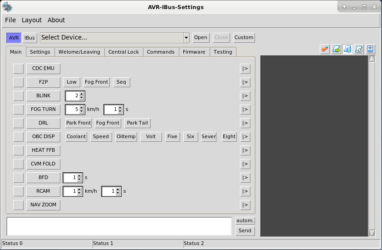Increase the BFD seconds spinner

(x=79, y=175)
